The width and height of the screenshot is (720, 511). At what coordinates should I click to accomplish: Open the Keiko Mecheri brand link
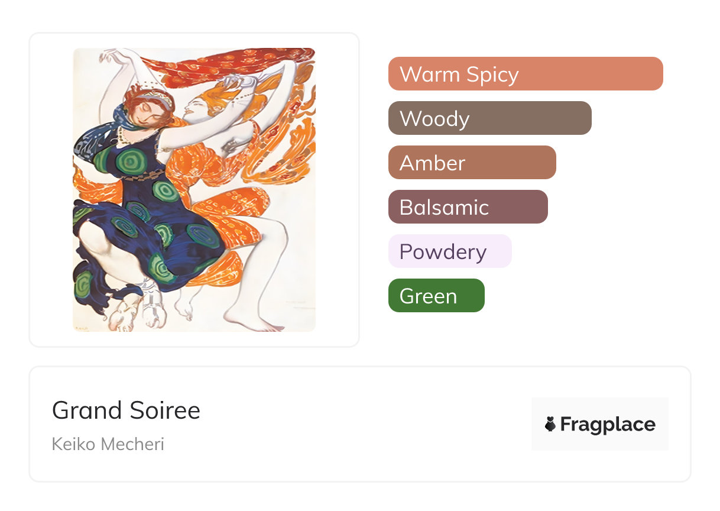coord(108,444)
